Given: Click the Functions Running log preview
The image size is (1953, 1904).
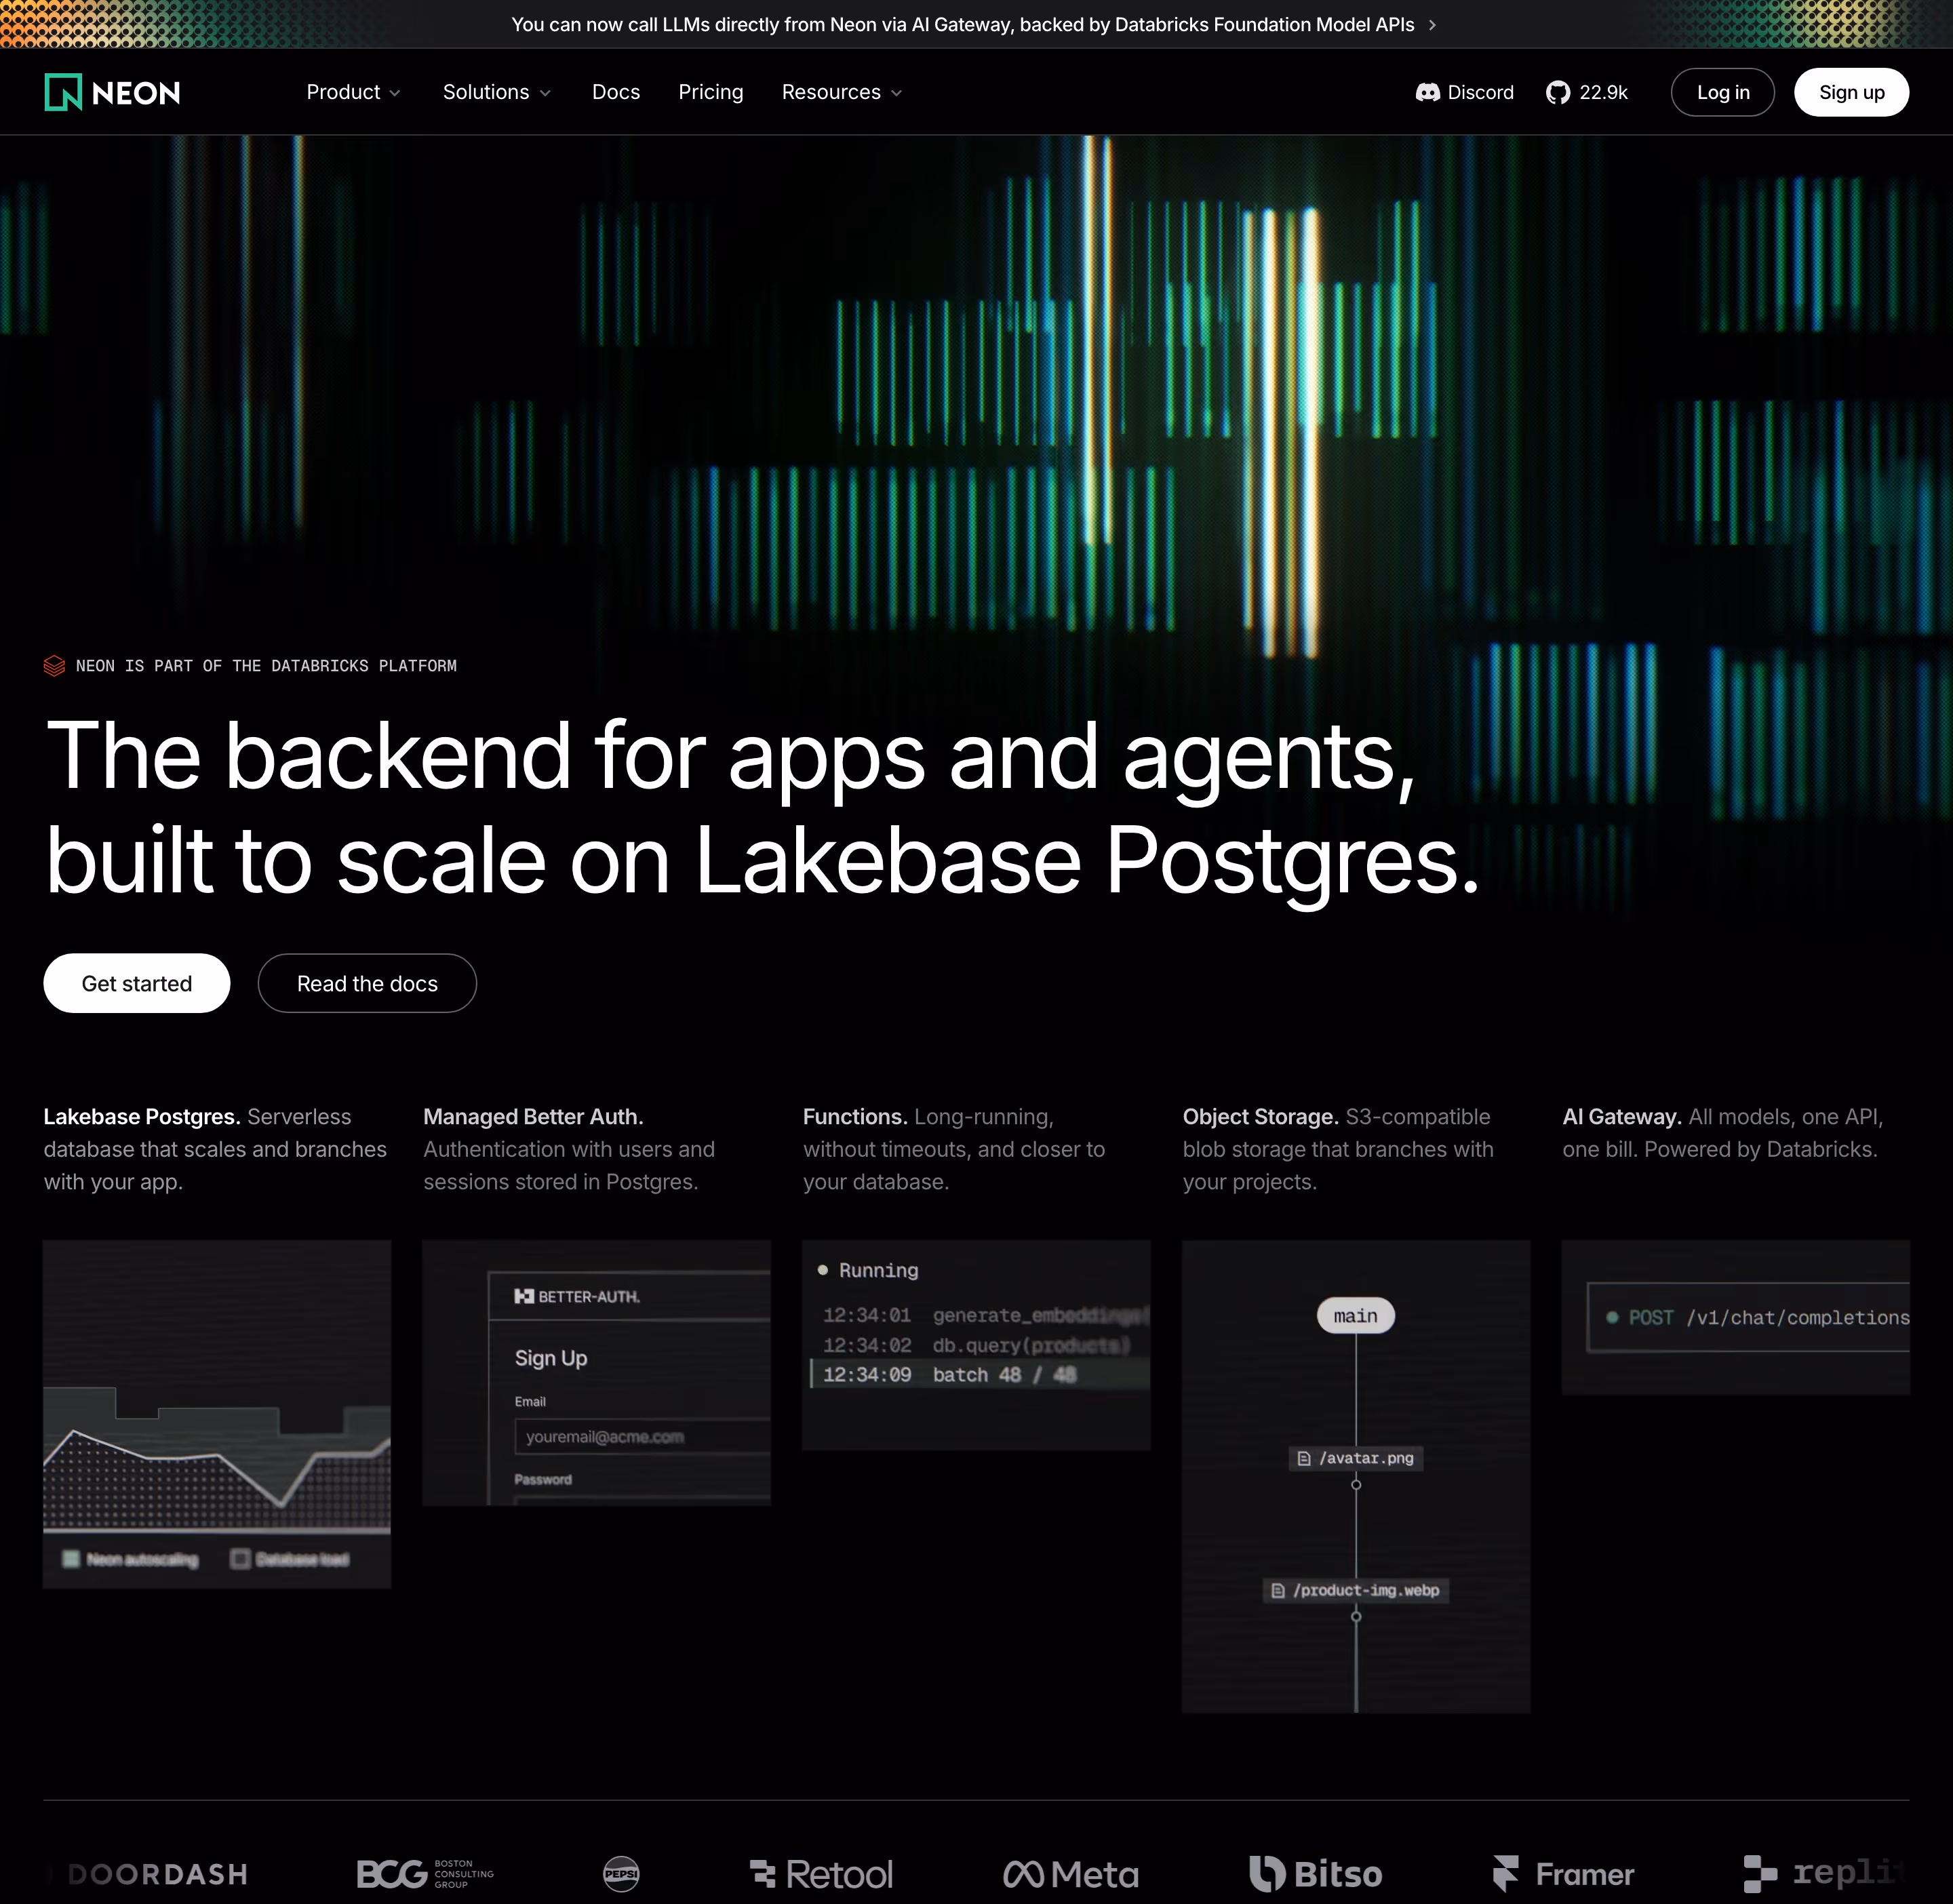Looking at the screenshot, I should tap(976, 1345).
